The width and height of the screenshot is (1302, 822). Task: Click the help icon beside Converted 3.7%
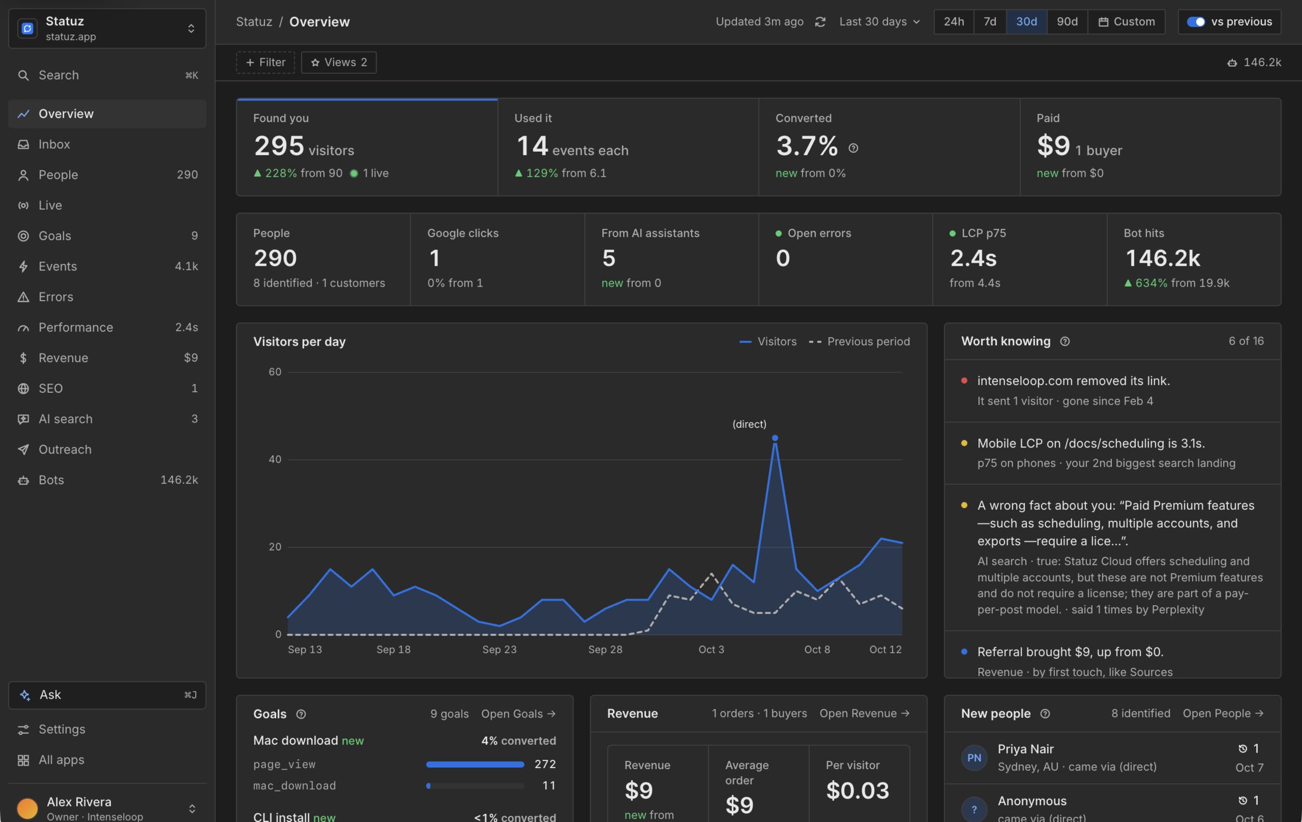click(853, 148)
